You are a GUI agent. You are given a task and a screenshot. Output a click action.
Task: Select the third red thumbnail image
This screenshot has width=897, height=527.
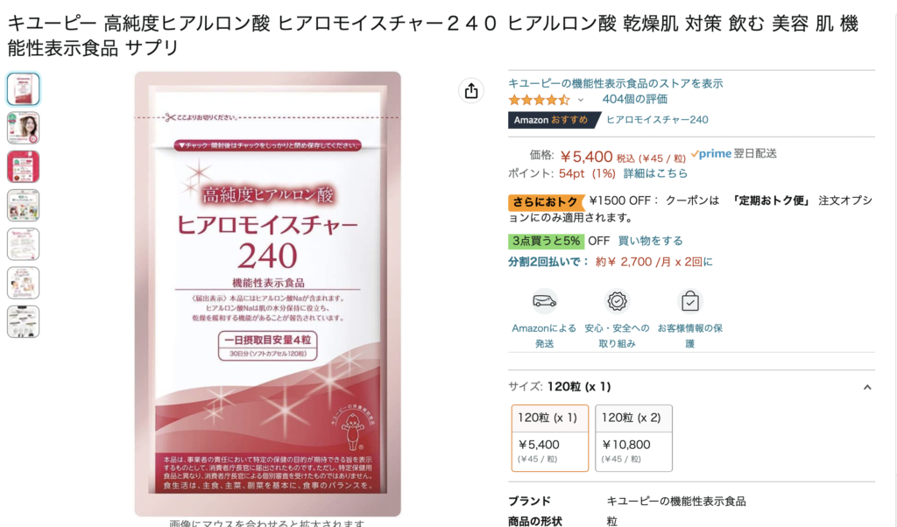tap(24, 166)
